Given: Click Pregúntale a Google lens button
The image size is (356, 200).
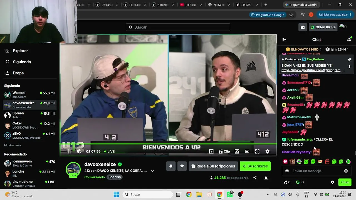Looking at the screenshot, I should pyautogui.click(x=267, y=15).
